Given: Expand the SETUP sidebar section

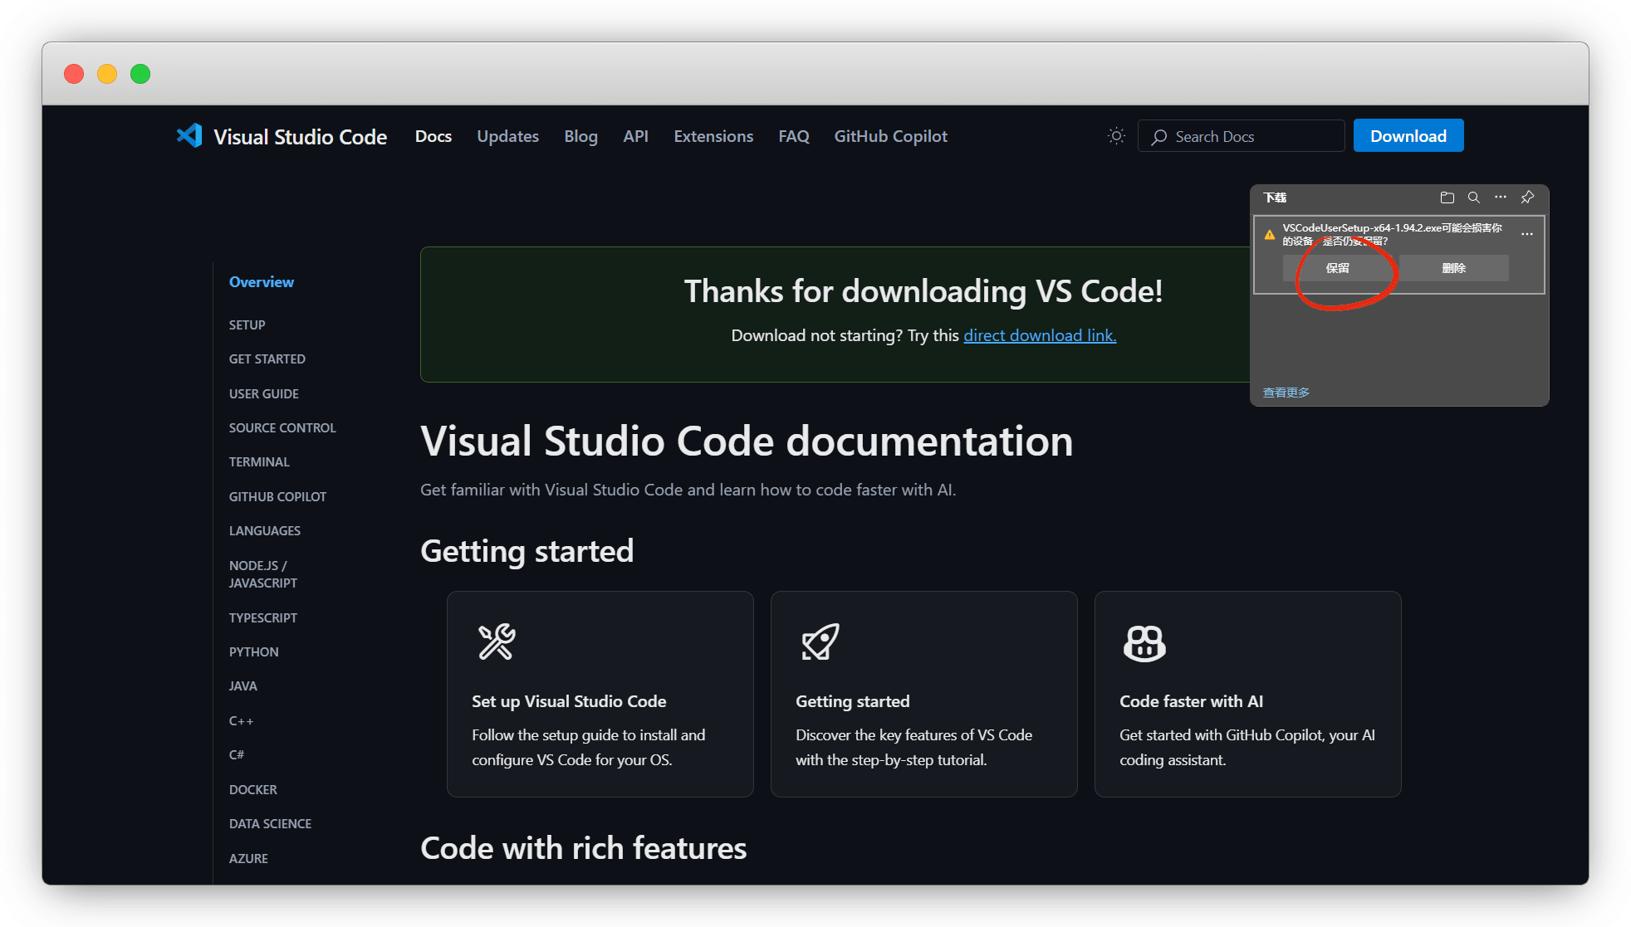Looking at the screenshot, I should point(247,324).
